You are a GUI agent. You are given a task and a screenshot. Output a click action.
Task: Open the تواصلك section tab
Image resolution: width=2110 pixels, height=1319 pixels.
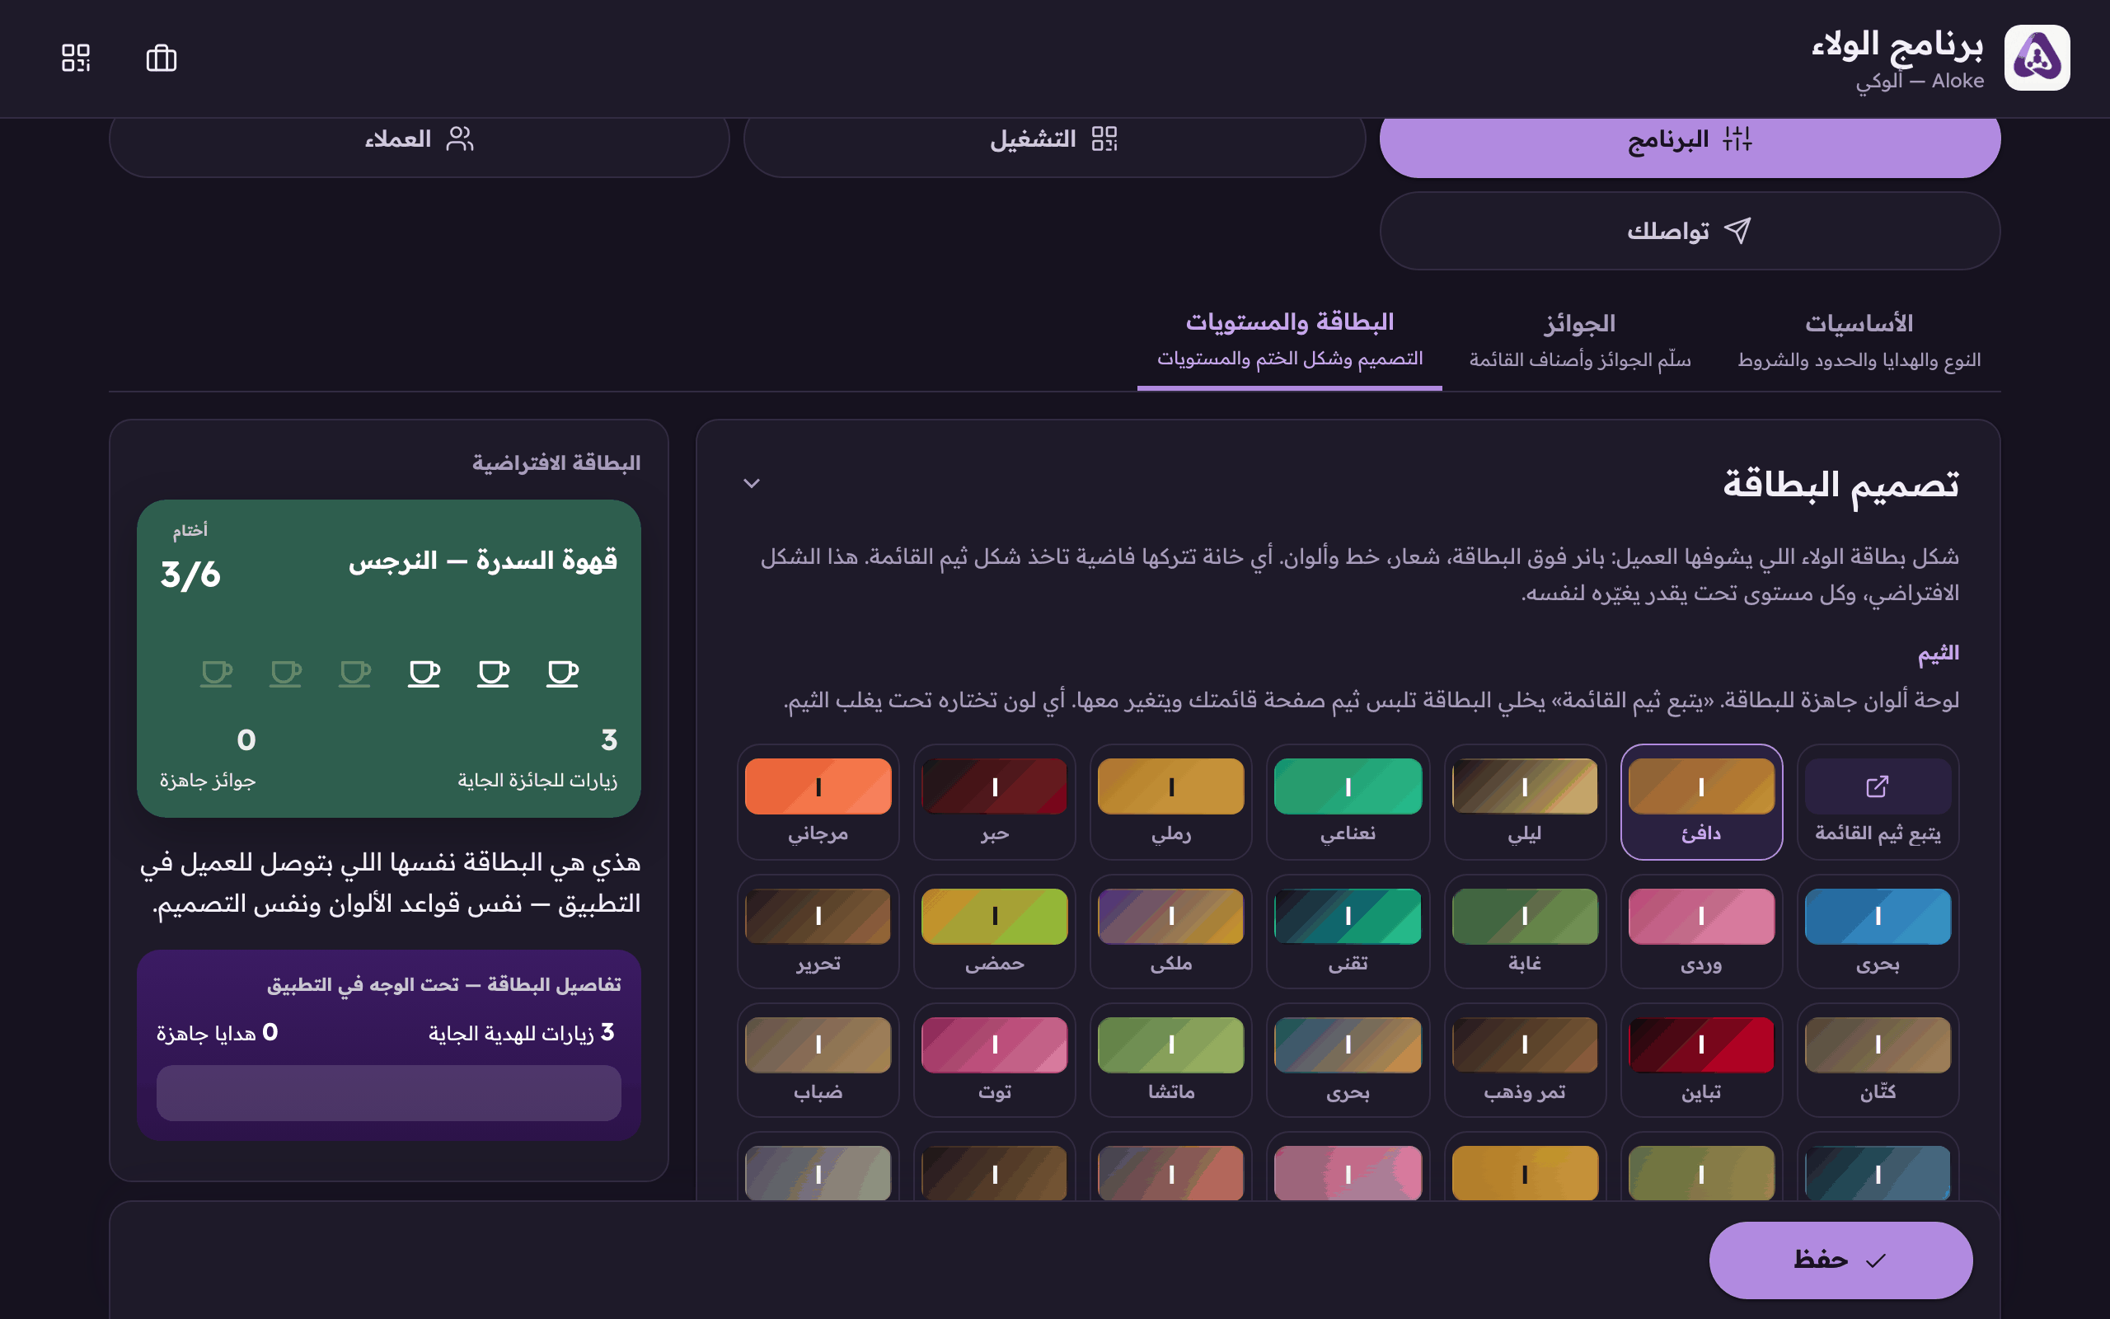[1690, 231]
